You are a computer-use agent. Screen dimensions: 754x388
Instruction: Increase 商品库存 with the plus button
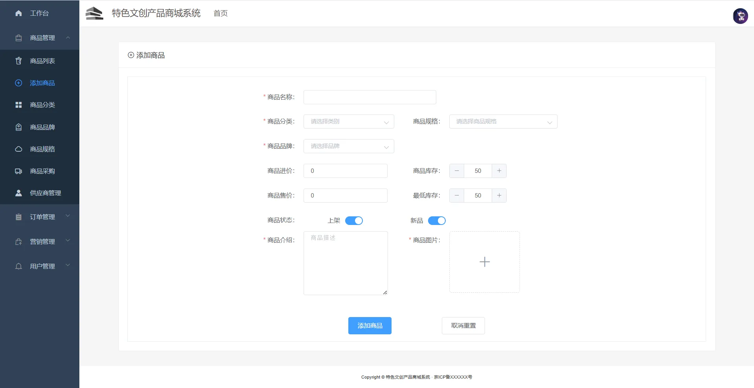[499, 171]
